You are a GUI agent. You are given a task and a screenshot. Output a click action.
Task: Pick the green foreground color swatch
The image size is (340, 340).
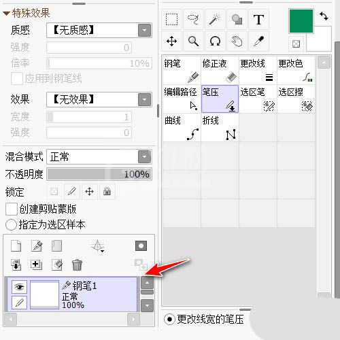point(301,21)
